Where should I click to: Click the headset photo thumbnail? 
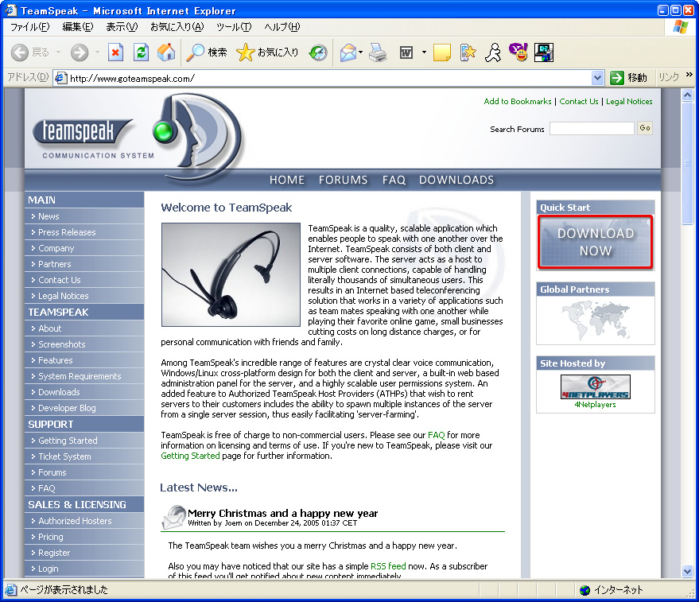[x=231, y=274]
